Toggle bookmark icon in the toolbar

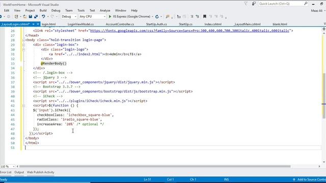point(205,17)
